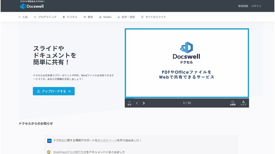The height and width of the screenshot is (154, 275).
Task: Click the lightbulb tip icon
Action: click(x=49, y=152)
